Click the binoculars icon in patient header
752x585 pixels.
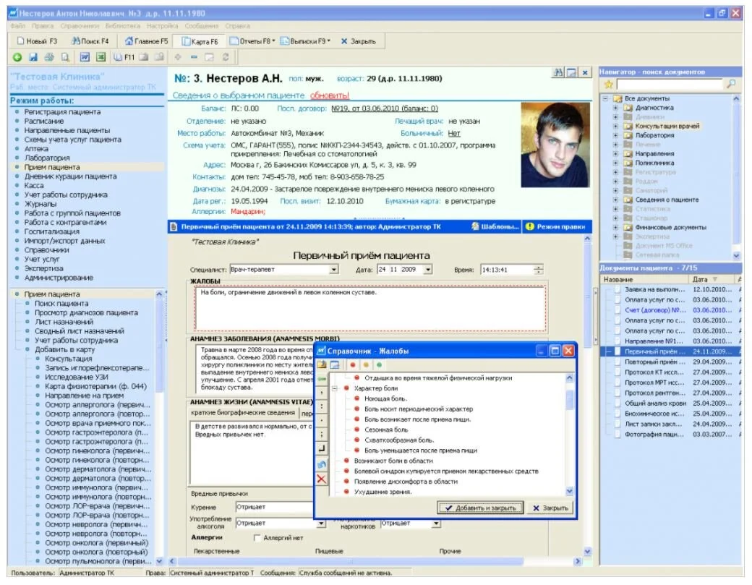tap(557, 72)
